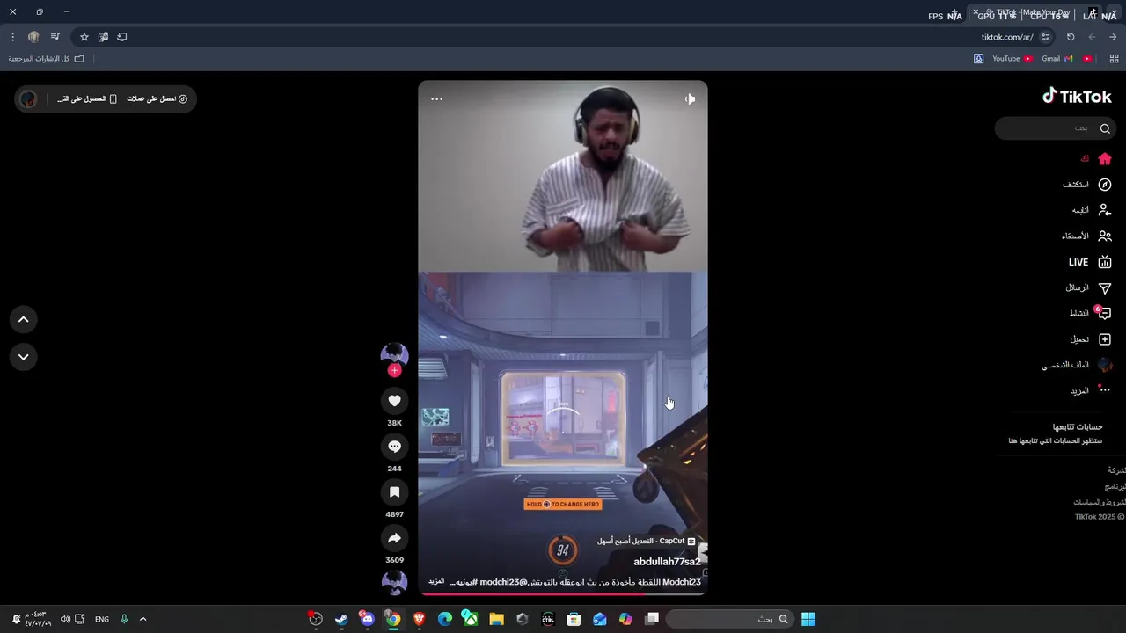
Task: Share the video with the arrow icon
Action: pyautogui.click(x=394, y=538)
